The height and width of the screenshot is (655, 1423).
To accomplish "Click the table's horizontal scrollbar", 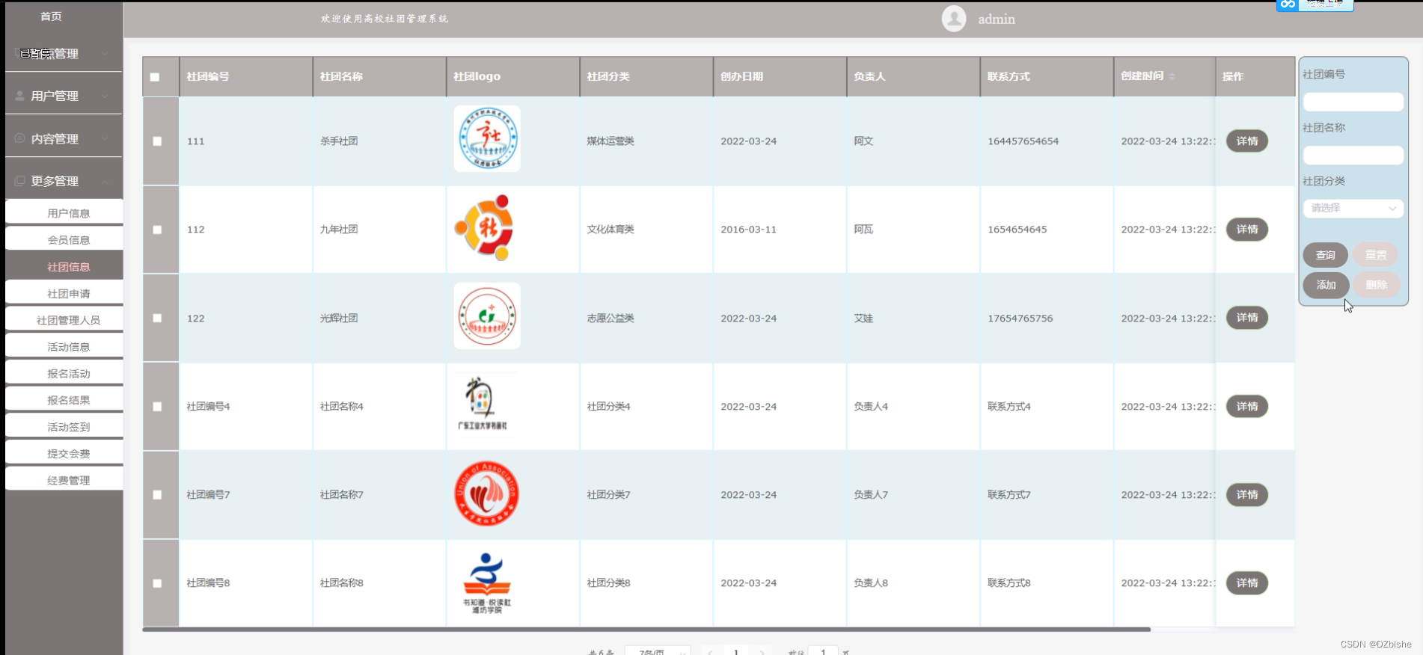I will 646,630.
